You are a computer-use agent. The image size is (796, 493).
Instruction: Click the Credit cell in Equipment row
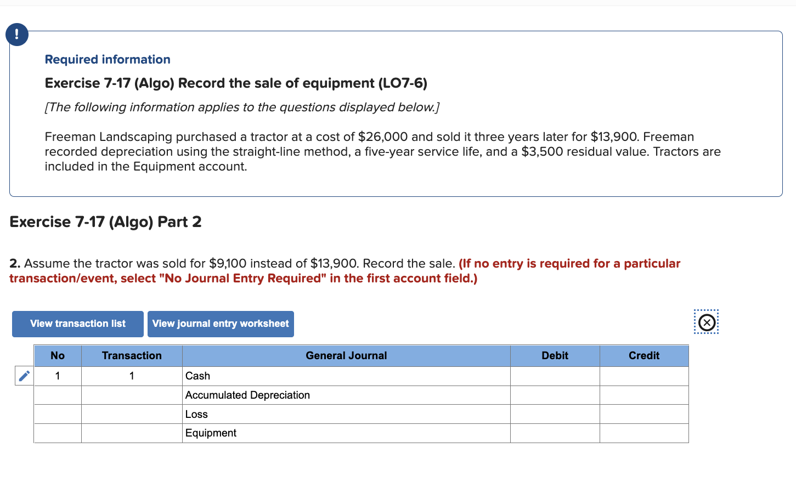(x=644, y=433)
